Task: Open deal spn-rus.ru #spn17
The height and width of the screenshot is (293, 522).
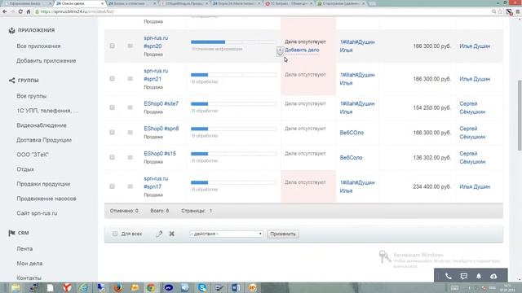Action: [156, 182]
